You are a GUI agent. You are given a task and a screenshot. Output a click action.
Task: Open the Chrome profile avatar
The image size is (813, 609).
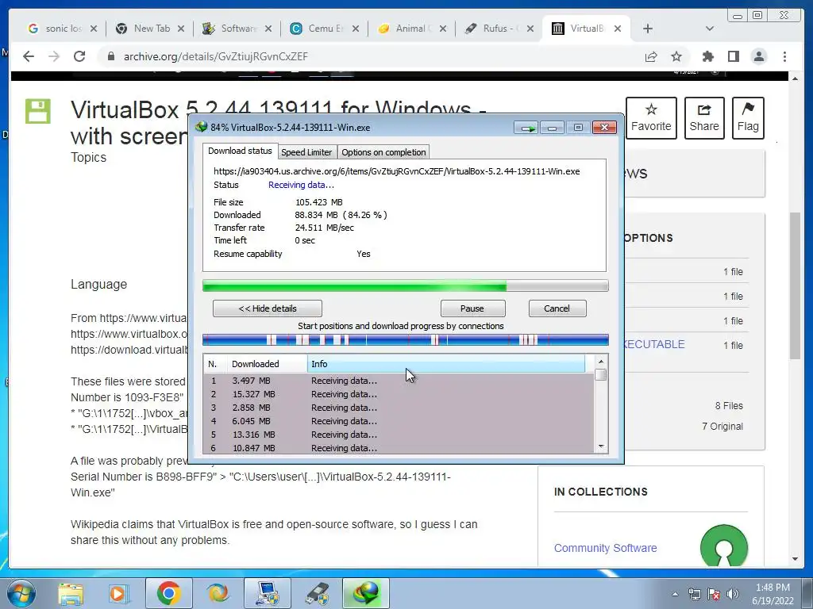[x=759, y=56]
